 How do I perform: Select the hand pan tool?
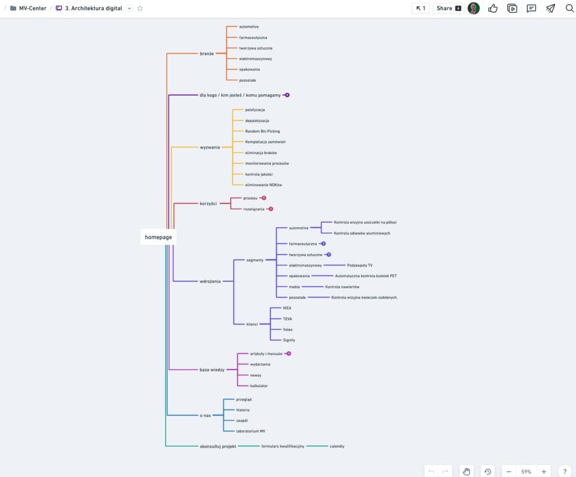pos(466,471)
